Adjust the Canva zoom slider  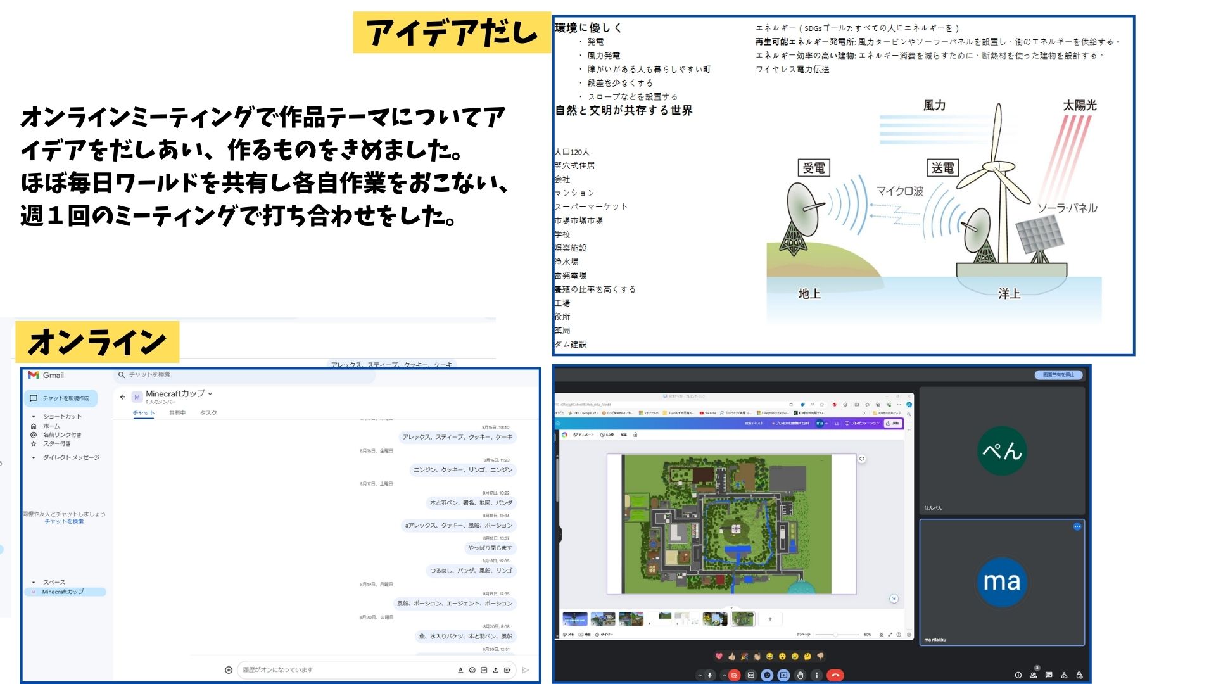pyautogui.click(x=836, y=635)
